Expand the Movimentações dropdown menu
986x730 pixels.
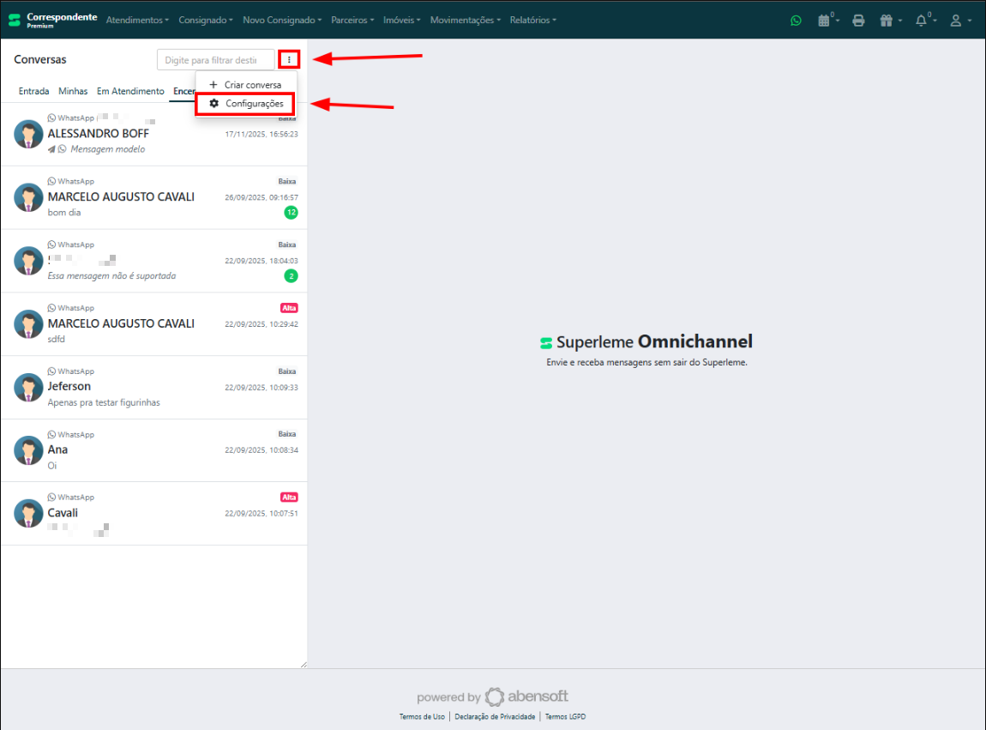[x=466, y=20]
